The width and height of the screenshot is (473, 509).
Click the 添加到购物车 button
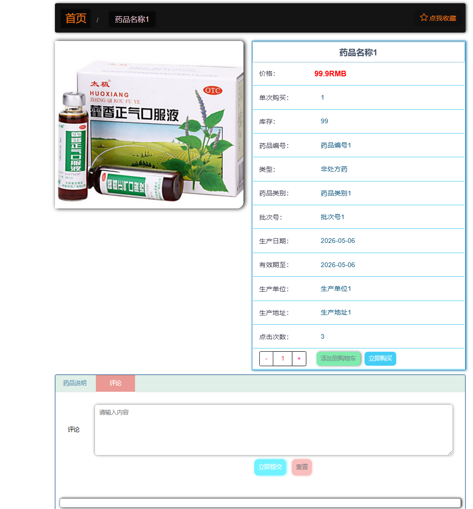pyautogui.click(x=338, y=358)
